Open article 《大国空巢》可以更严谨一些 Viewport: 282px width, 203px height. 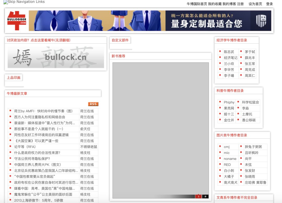click(x=36, y=141)
